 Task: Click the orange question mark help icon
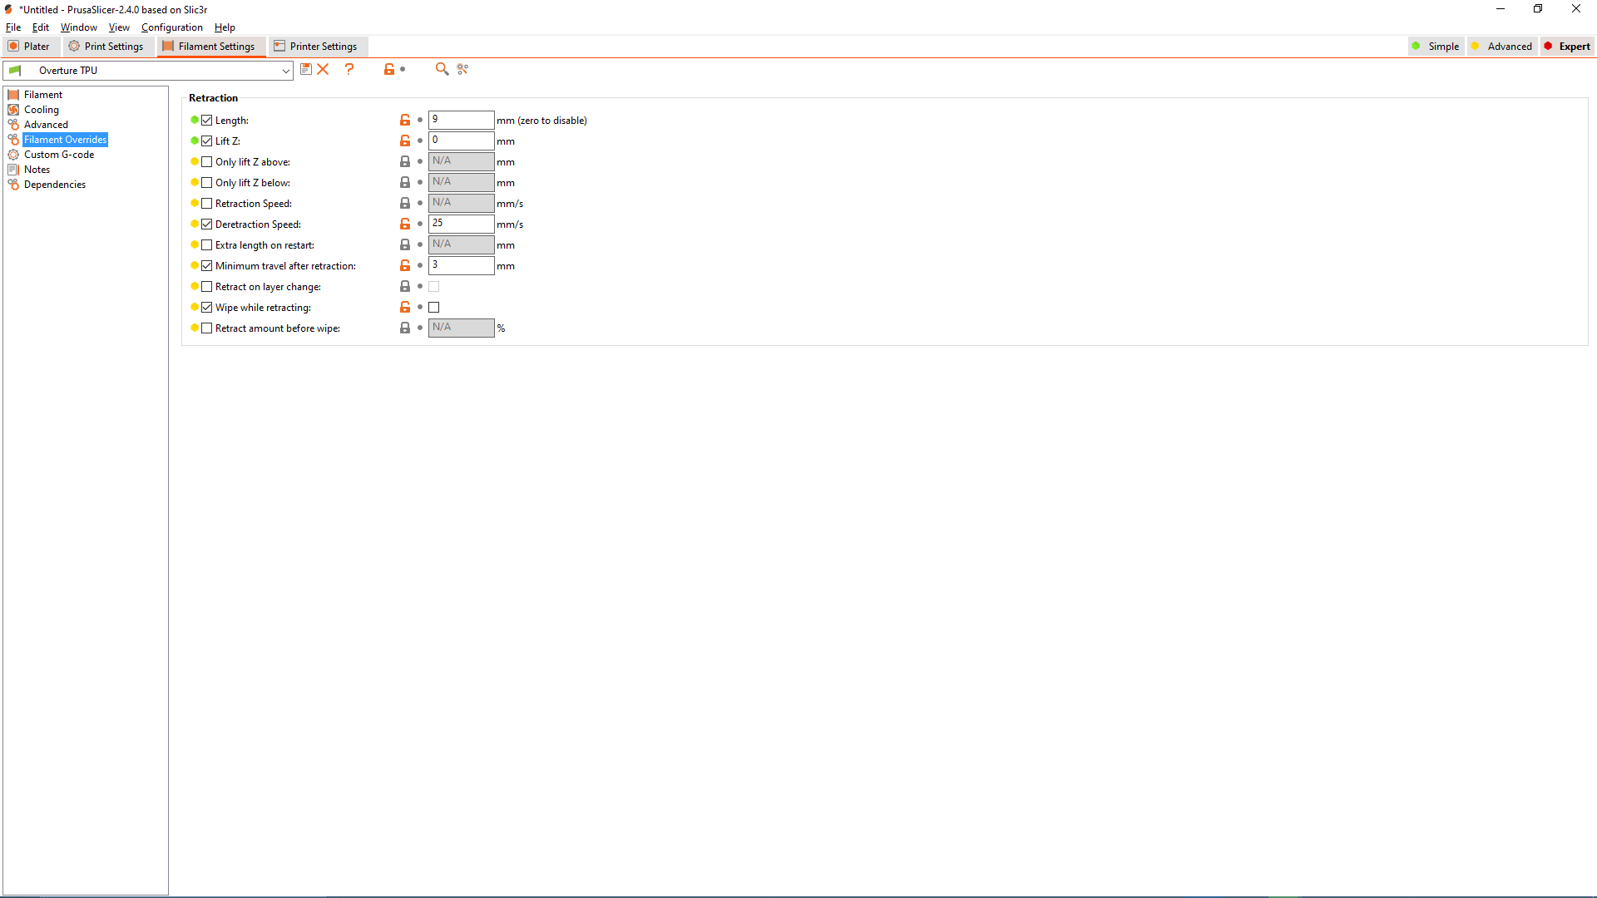pyautogui.click(x=349, y=70)
